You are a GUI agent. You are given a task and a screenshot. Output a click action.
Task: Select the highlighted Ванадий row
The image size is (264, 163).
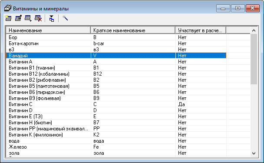click(x=116, y=56)
